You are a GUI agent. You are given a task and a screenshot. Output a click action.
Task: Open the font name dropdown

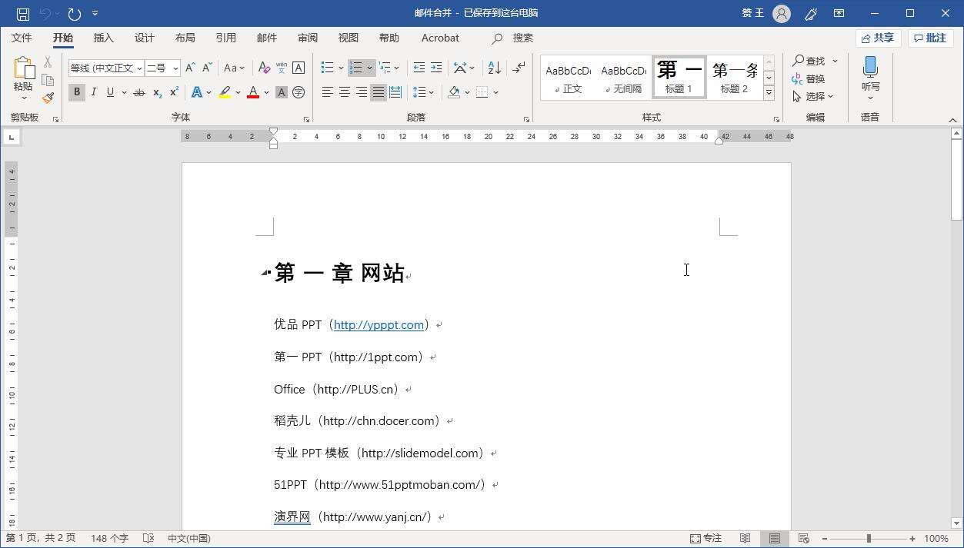coord(139,68)
